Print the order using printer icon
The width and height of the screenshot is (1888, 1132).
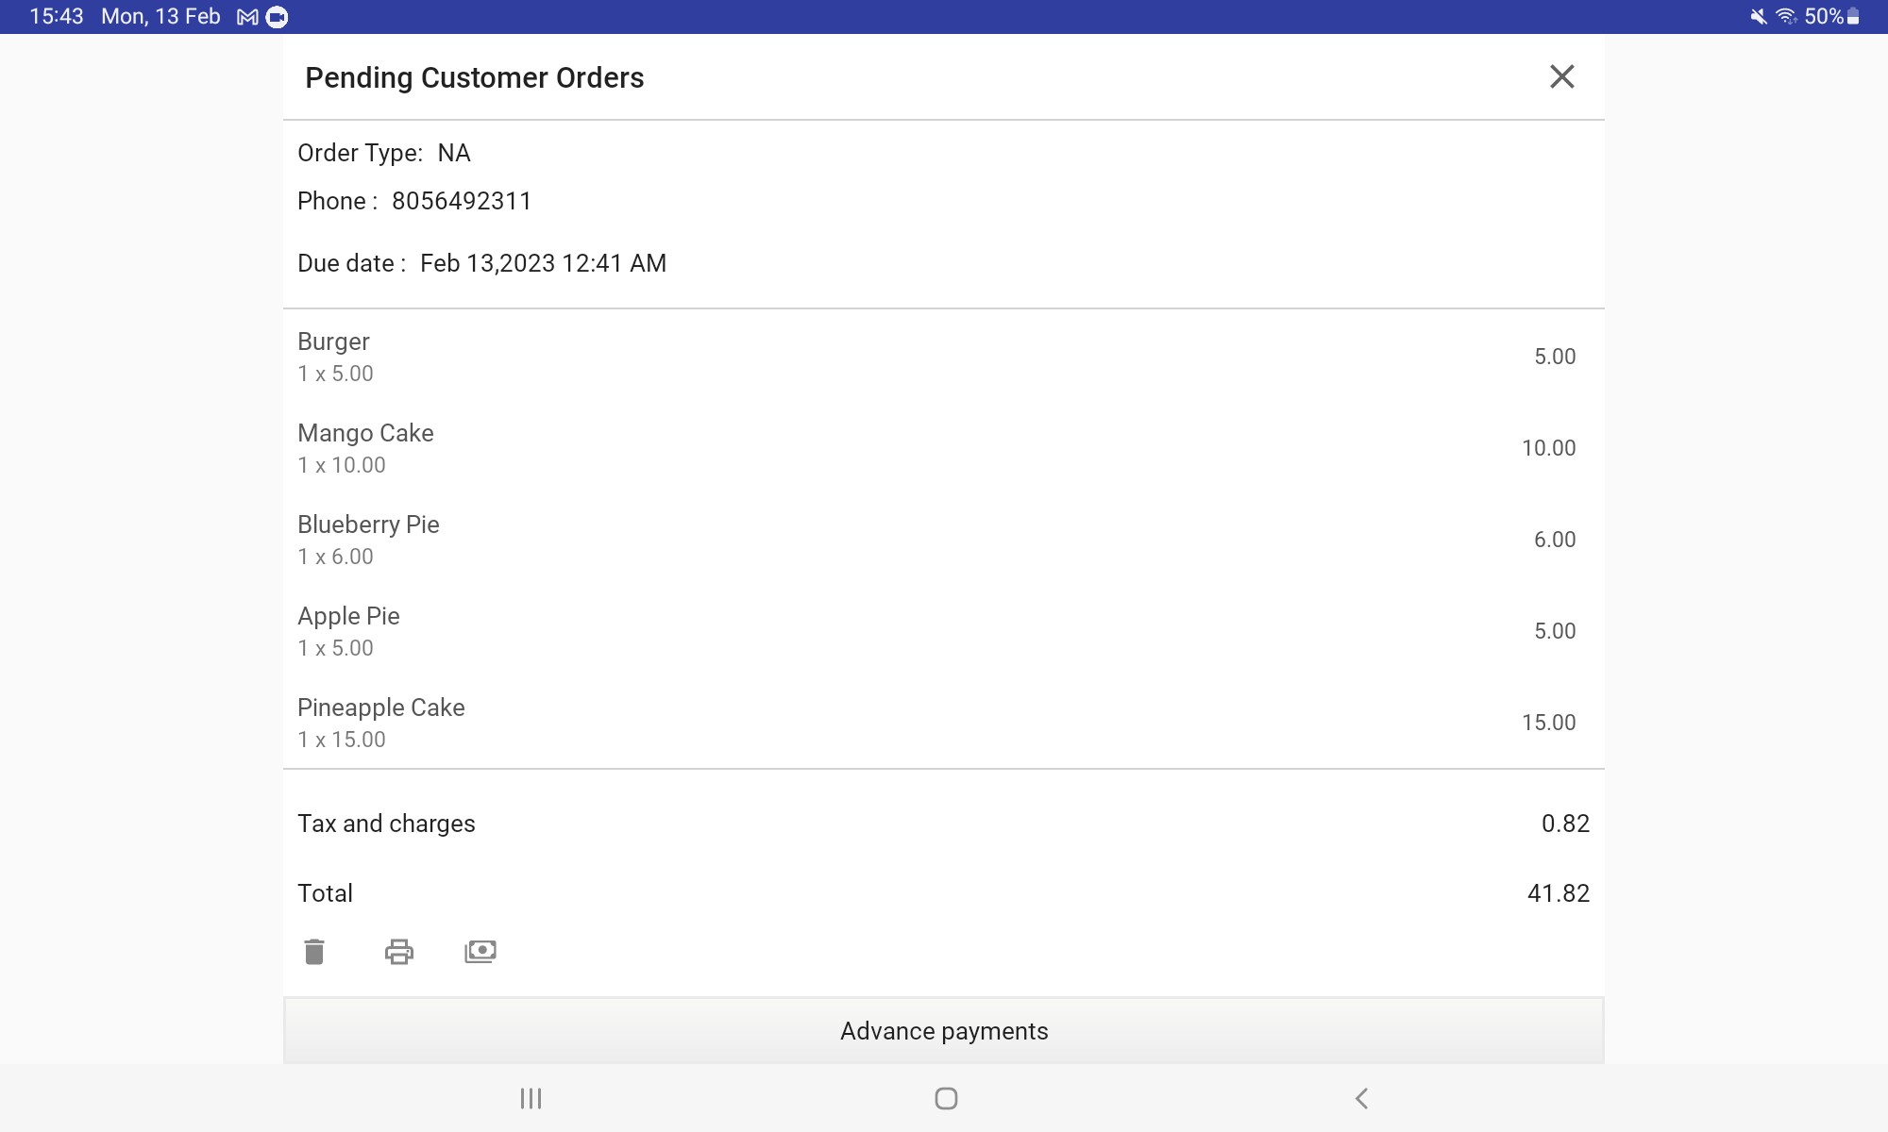pos(398,952)
